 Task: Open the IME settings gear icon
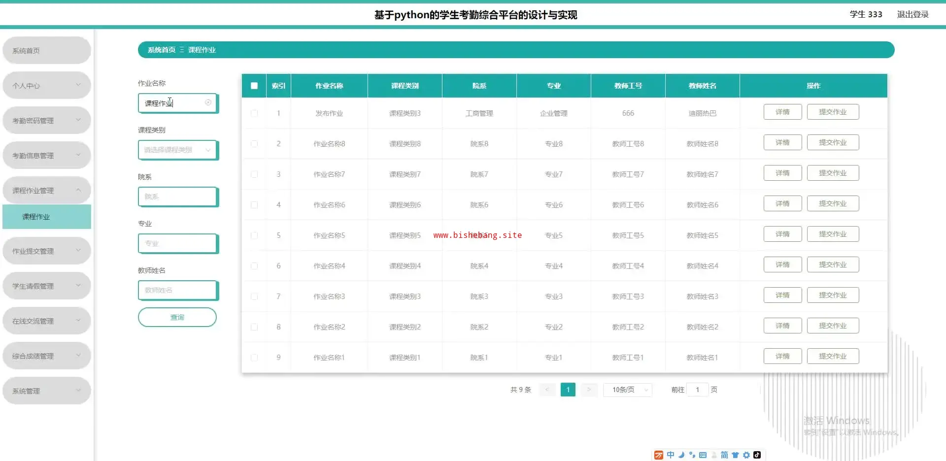[x=746, y=455]
